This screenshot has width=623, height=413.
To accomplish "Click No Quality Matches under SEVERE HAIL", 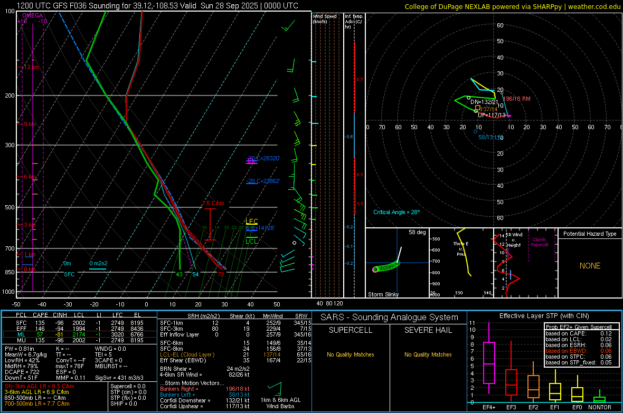I will (x=428, y=354).
